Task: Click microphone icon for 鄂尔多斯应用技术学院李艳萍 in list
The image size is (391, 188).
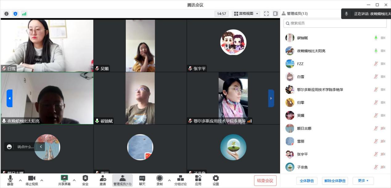Action: pos(376,90)
